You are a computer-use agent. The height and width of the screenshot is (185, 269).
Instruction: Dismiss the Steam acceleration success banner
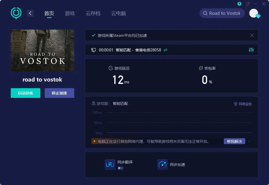tap(252, 35)
